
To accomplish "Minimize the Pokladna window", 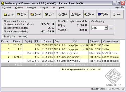I will pyautogui.click(x=114, y=3).
